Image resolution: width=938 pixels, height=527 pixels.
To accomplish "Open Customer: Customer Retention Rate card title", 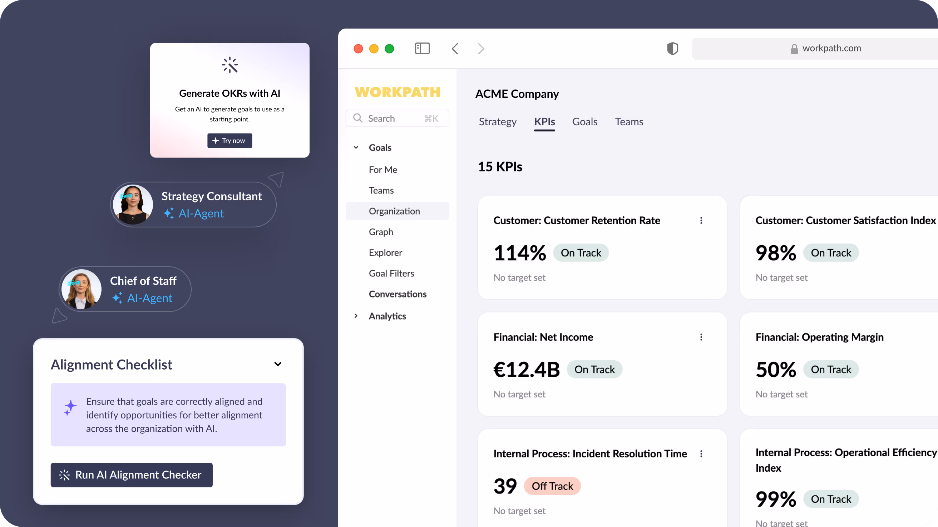I will point(576,220).
